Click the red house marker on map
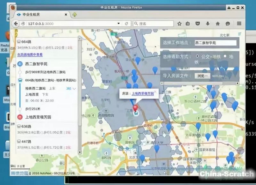 [135, 109]
